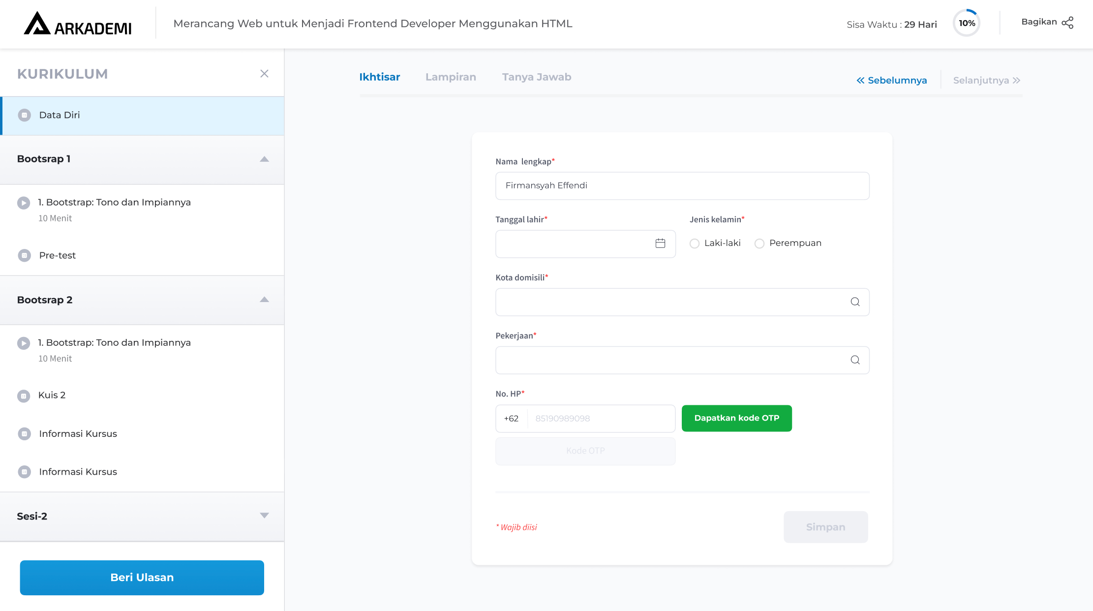Click the share icon next to Bagikan

tap(1067, 23)
